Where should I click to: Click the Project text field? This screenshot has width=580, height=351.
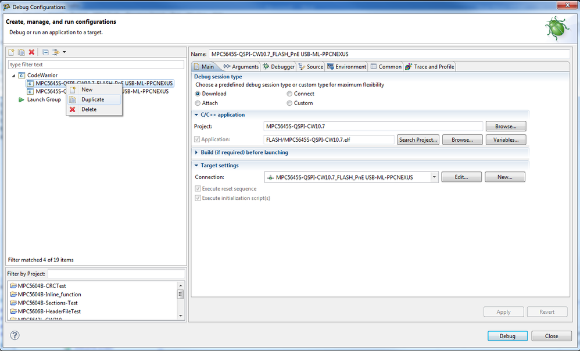tap(373, 127)
